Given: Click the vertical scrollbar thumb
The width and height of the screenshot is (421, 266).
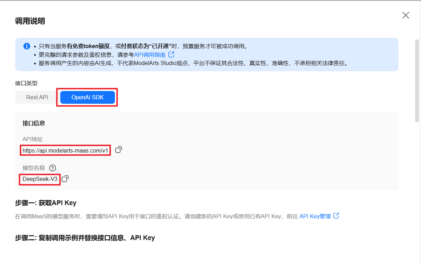Looking at the screenshot, I should click(x=417, y=81).
